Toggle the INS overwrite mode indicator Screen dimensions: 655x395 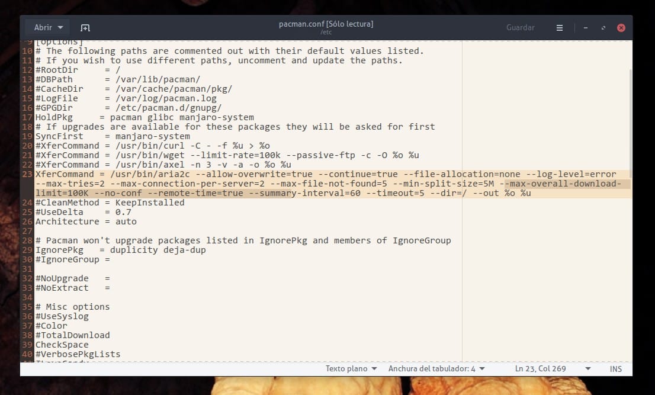pos(615,368)
